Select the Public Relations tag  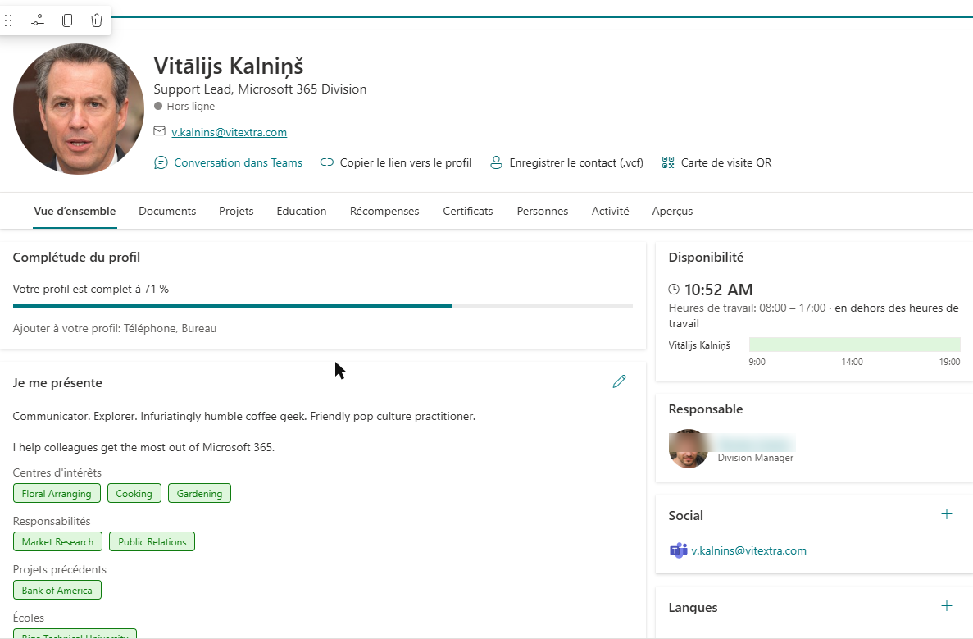152,541
